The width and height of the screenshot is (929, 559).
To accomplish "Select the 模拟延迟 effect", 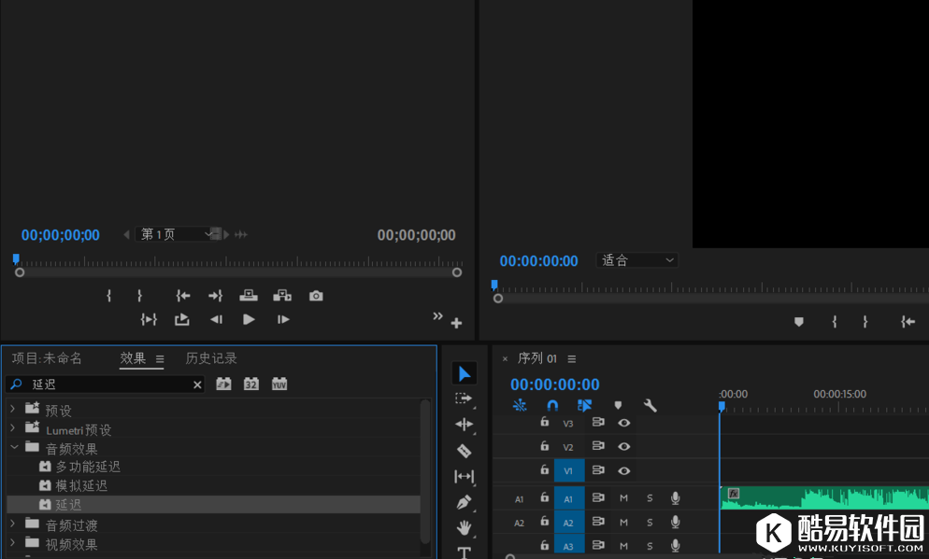I will click(81, 485).
